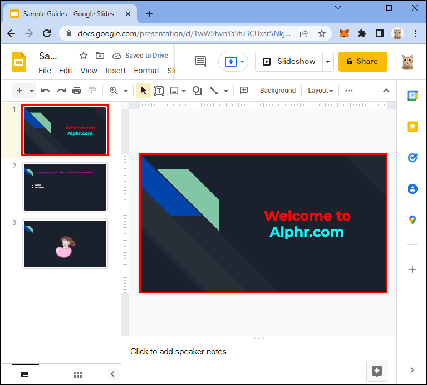Image resolution: width=427 pixels, height=385 pixels.
Task: Click the Explore star button
Action: point(377,371)
